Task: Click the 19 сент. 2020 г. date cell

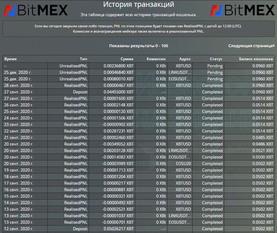Action: coord(19,170)
